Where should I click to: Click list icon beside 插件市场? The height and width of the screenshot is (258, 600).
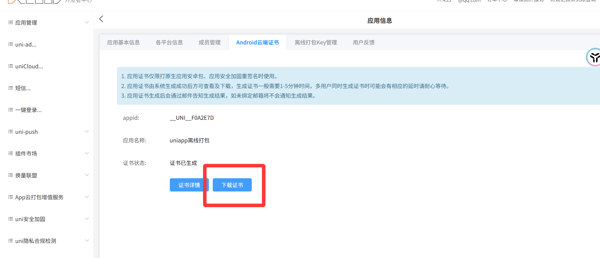point(10,154)
